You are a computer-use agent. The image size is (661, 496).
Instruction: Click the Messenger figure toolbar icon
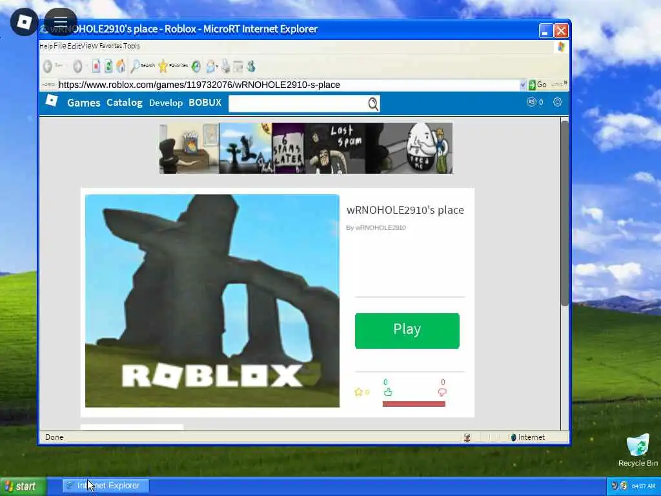251,67
